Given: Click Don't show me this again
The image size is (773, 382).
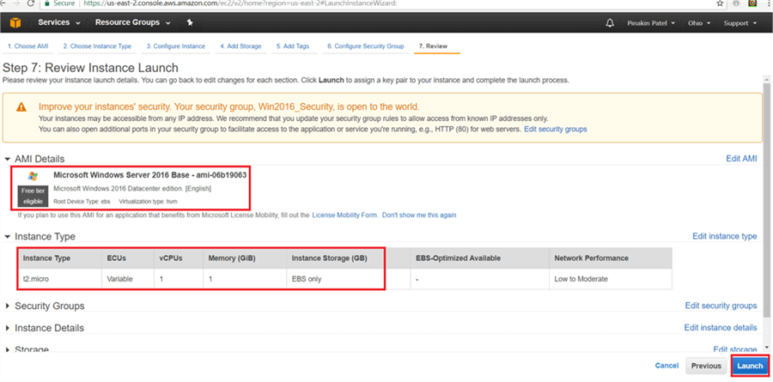Looking at the screenshot, I should click(419, 215).
